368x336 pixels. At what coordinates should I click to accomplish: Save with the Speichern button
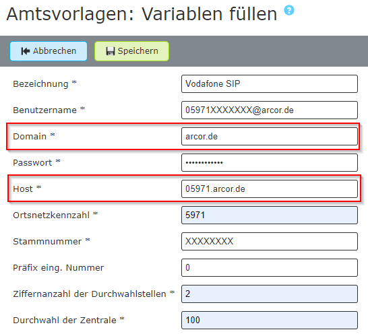pos(131,51)
